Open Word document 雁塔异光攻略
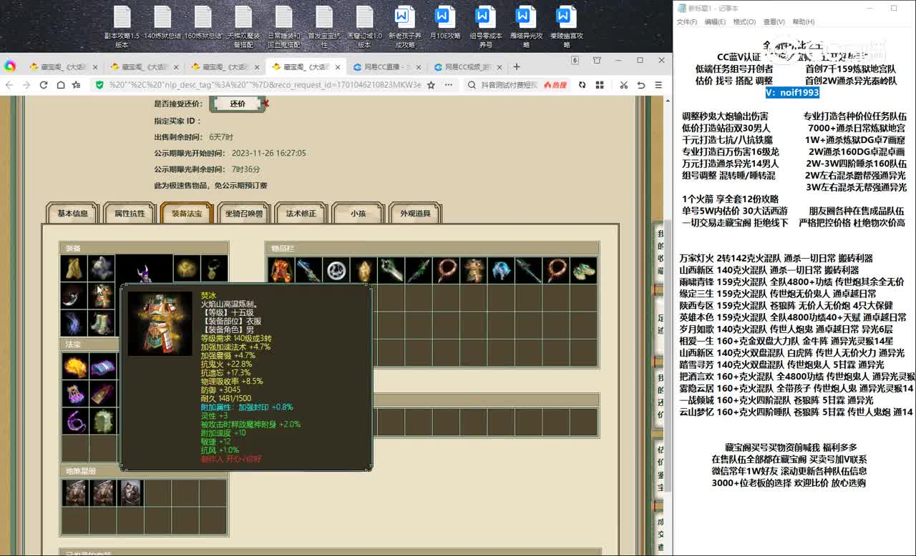916x556 pixels. point(526,26)
